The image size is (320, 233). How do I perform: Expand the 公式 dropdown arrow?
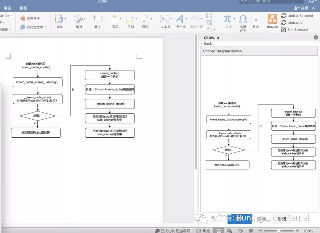point(234,19)
